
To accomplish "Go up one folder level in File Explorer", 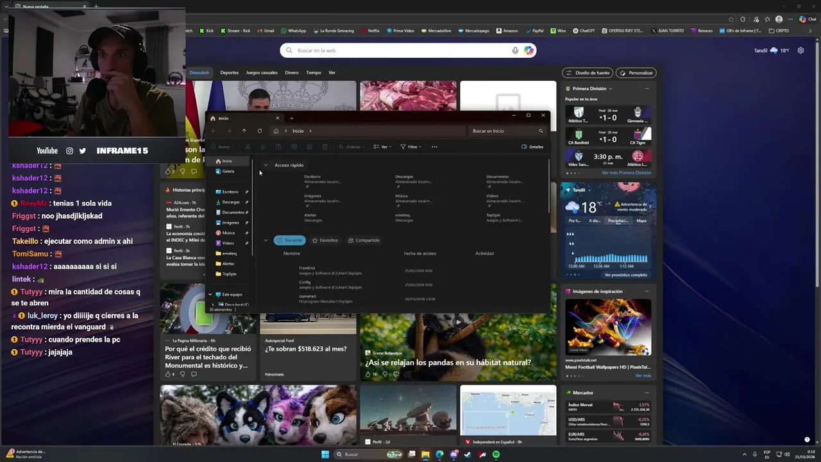I will 244,131.
